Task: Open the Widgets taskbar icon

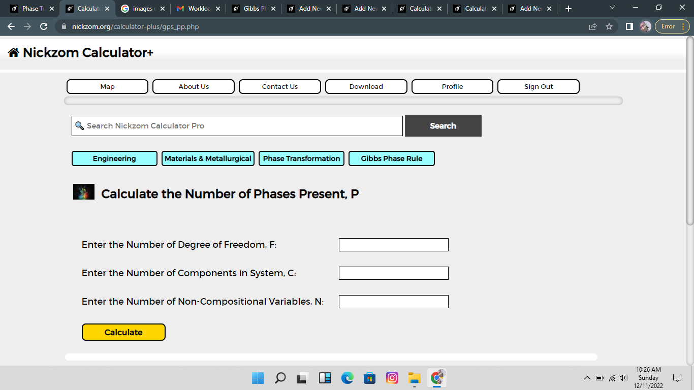Action: point(325,378)
